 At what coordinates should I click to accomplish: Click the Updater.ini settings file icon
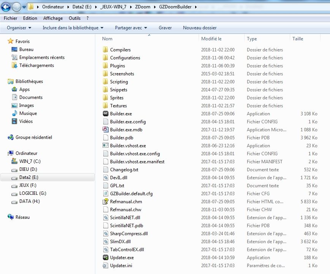tap(106, 265)
